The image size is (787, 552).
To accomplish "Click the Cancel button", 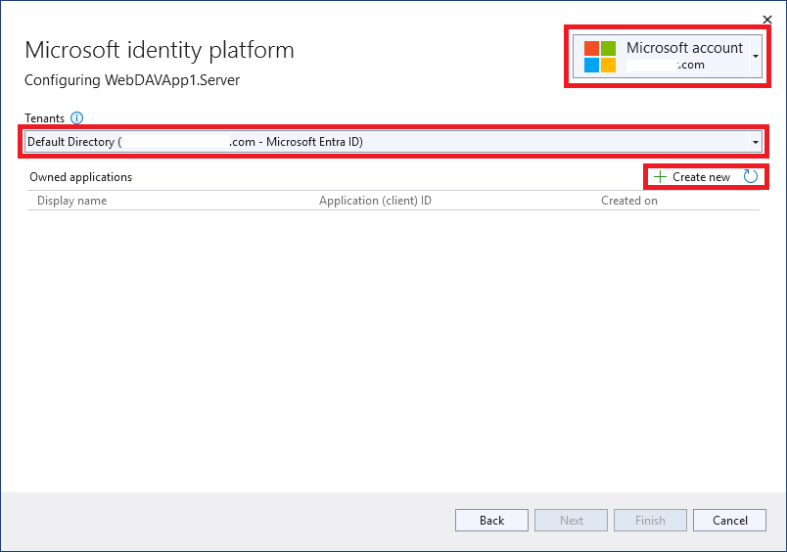I will [x=730, y=521].
